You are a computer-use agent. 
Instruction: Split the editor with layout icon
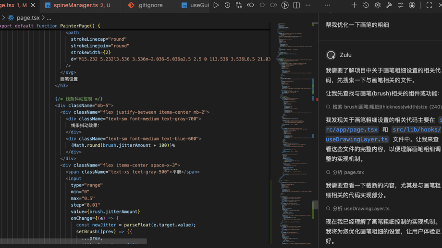[x=296, y=5]
